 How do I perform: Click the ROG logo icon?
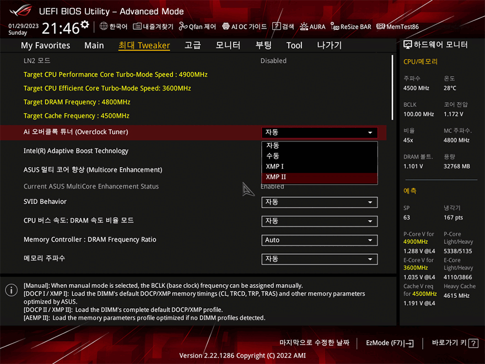(21, 11)
